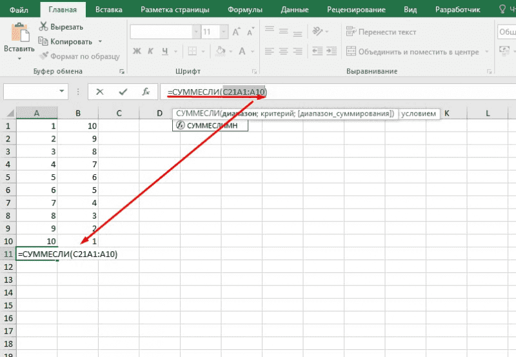Open the merge and center dropdown arrow
The image size is (516, 357).
[x=485, y=52]
